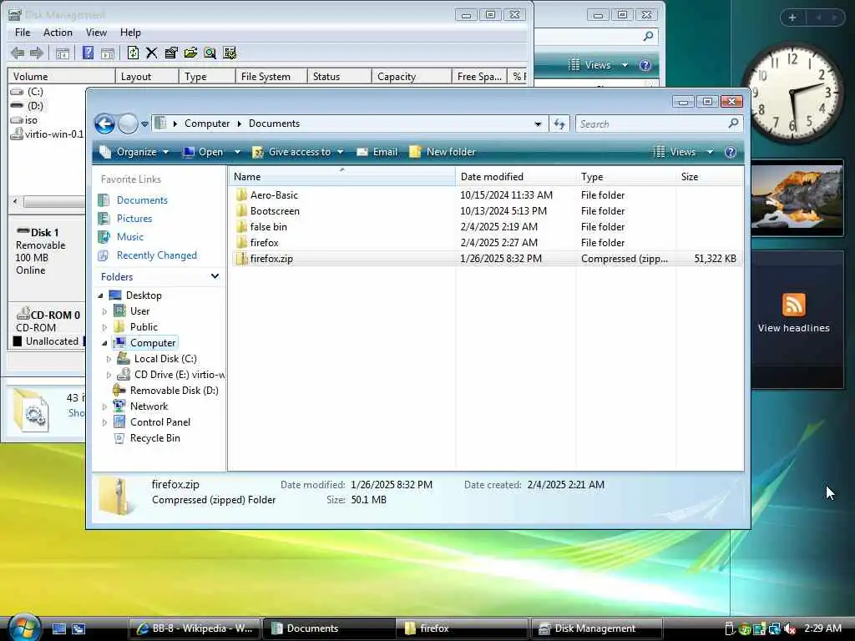Select Removable Disk (D:) in folder tree

[x=174, y=391]
